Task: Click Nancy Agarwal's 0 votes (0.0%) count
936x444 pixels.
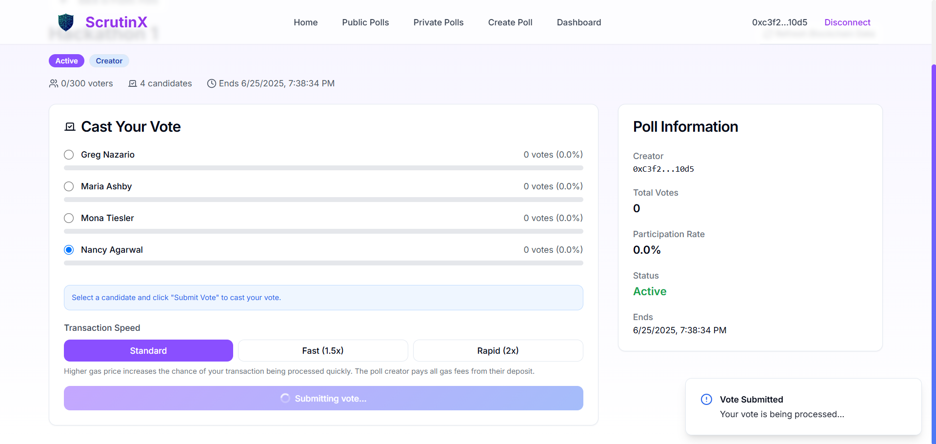Action: pos(553,250)
